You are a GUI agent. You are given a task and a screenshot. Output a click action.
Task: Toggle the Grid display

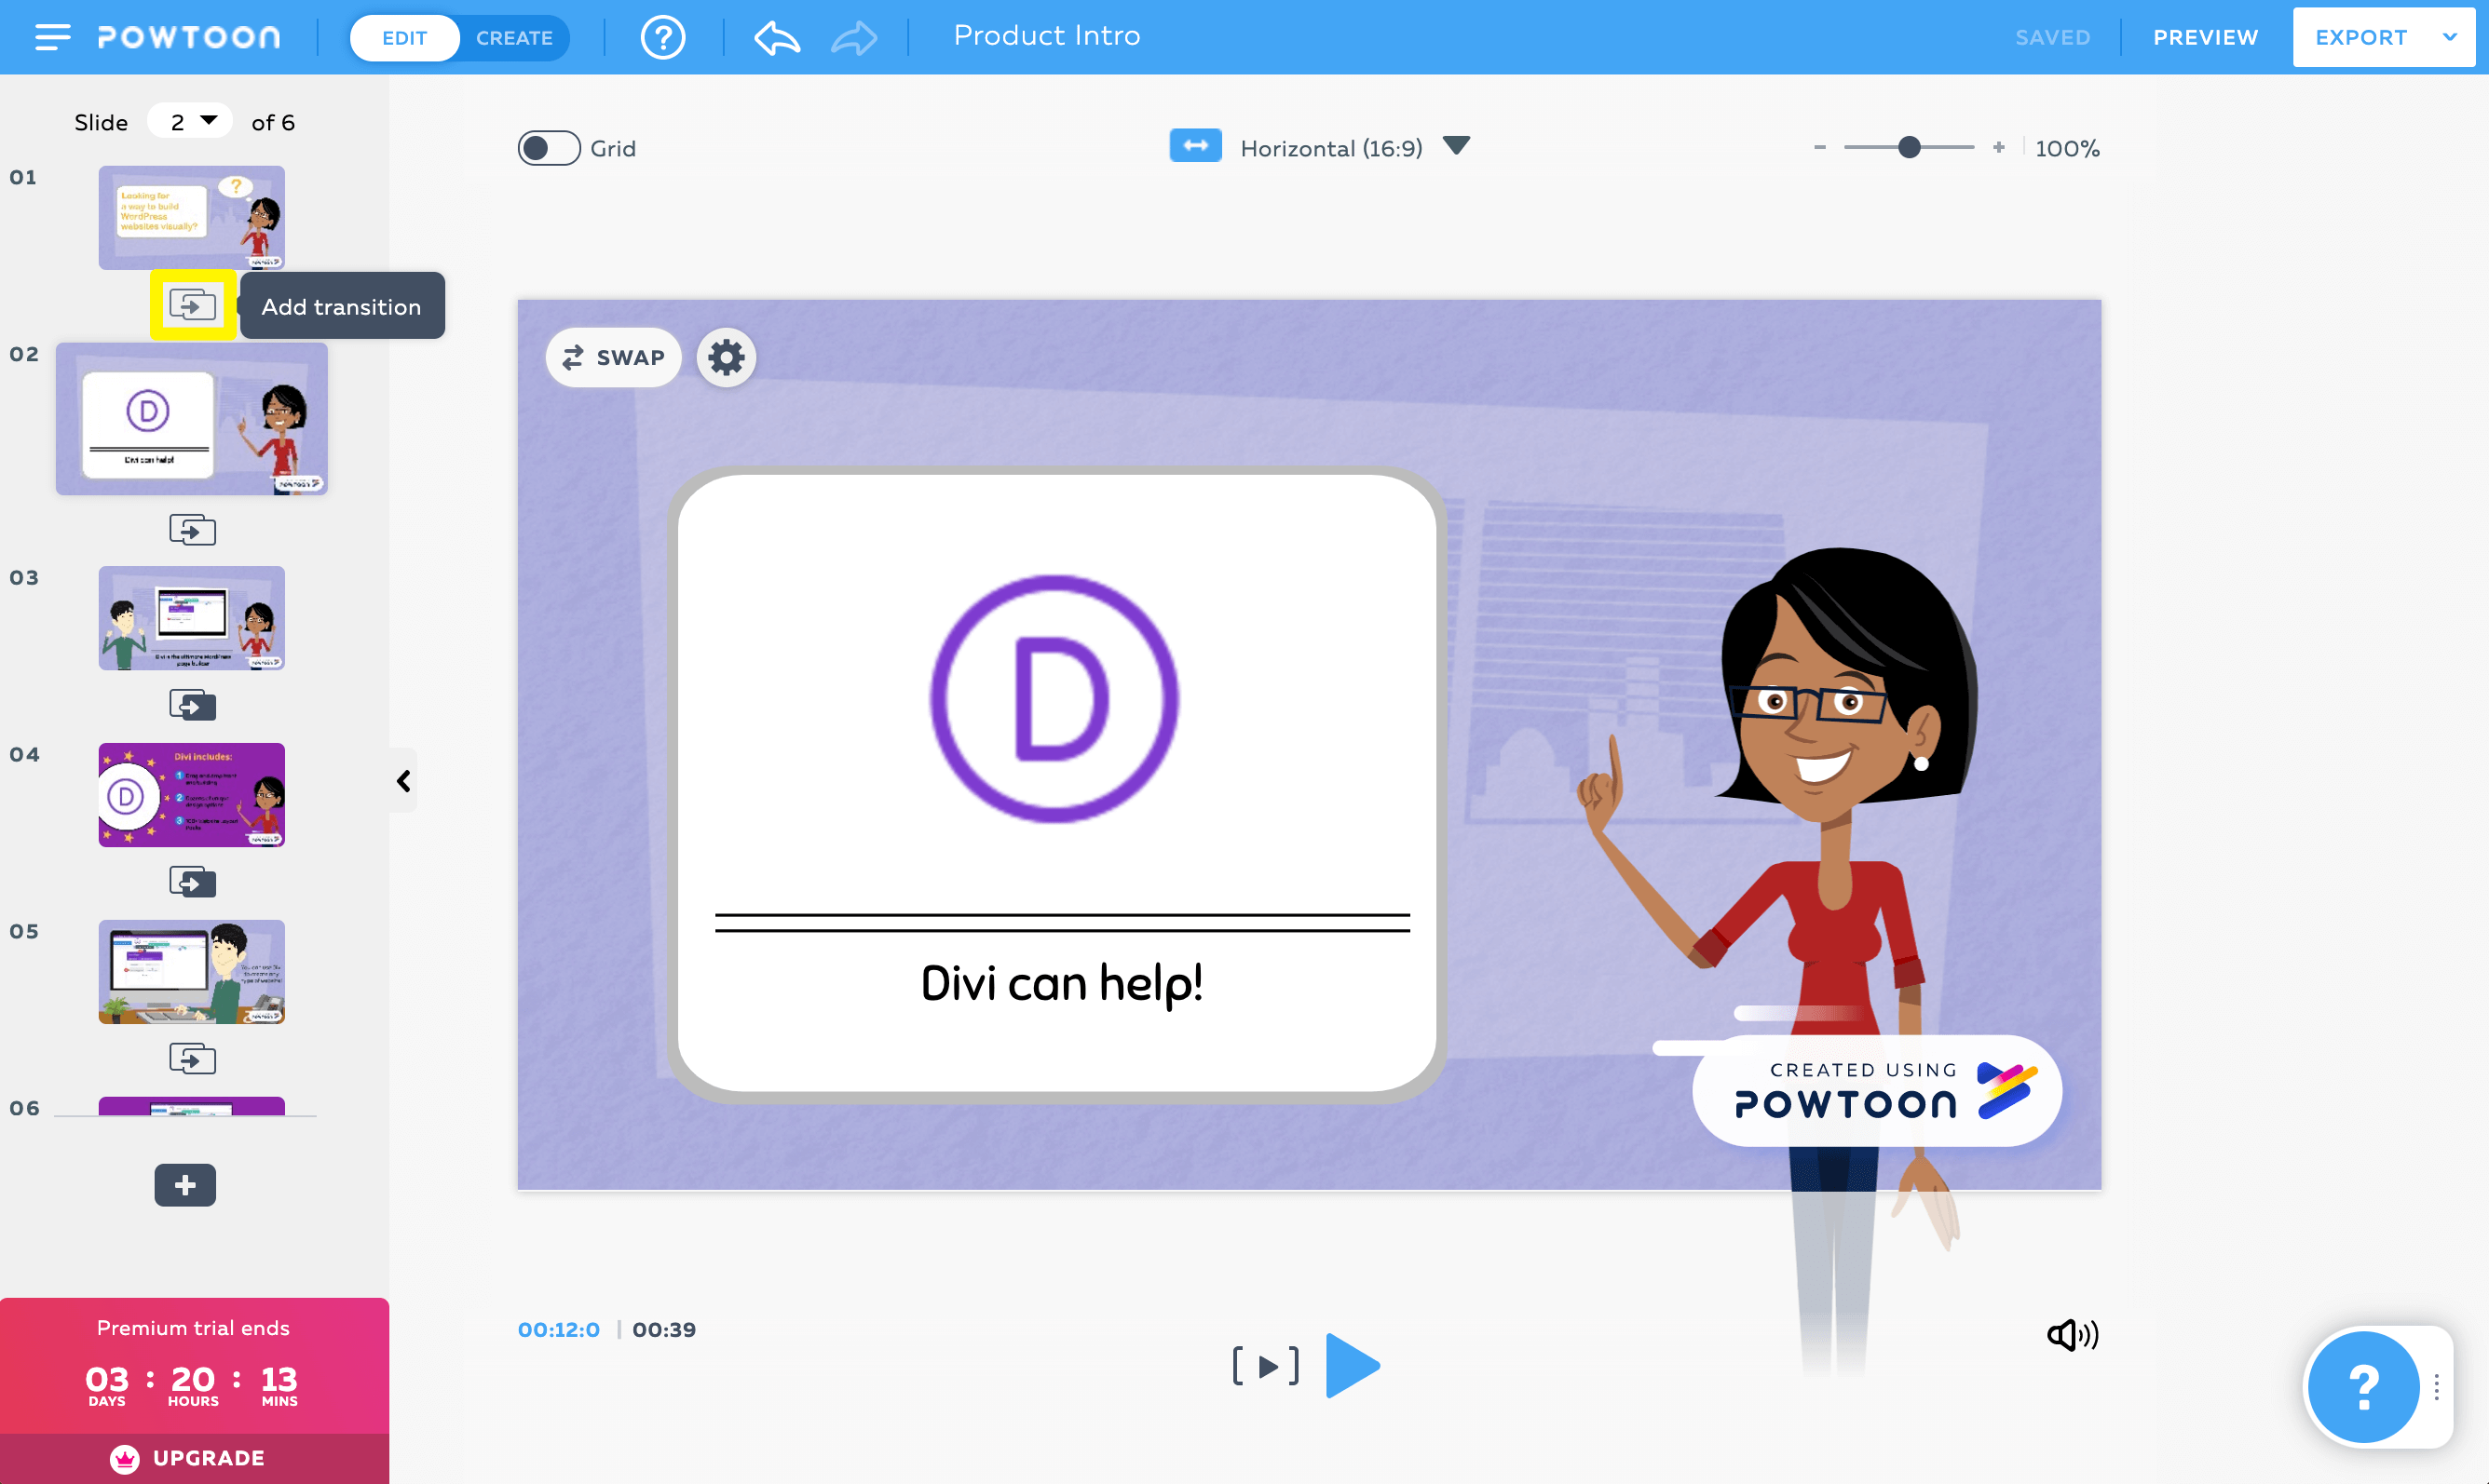547,147
